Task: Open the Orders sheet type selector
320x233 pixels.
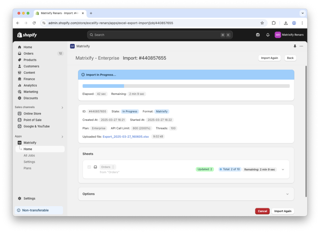Action: pyautogui.click(x=107, y=167)
